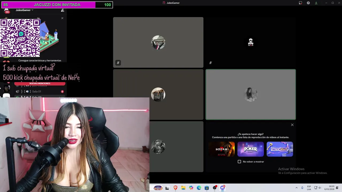This screenshot has width=342, height=192.
Task: Join the Sala 01 voice channel
Action: coord(40,91)
